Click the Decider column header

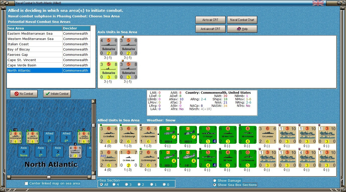76,28
